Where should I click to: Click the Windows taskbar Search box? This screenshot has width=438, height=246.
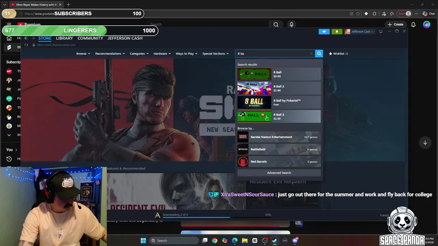point(175,241)
